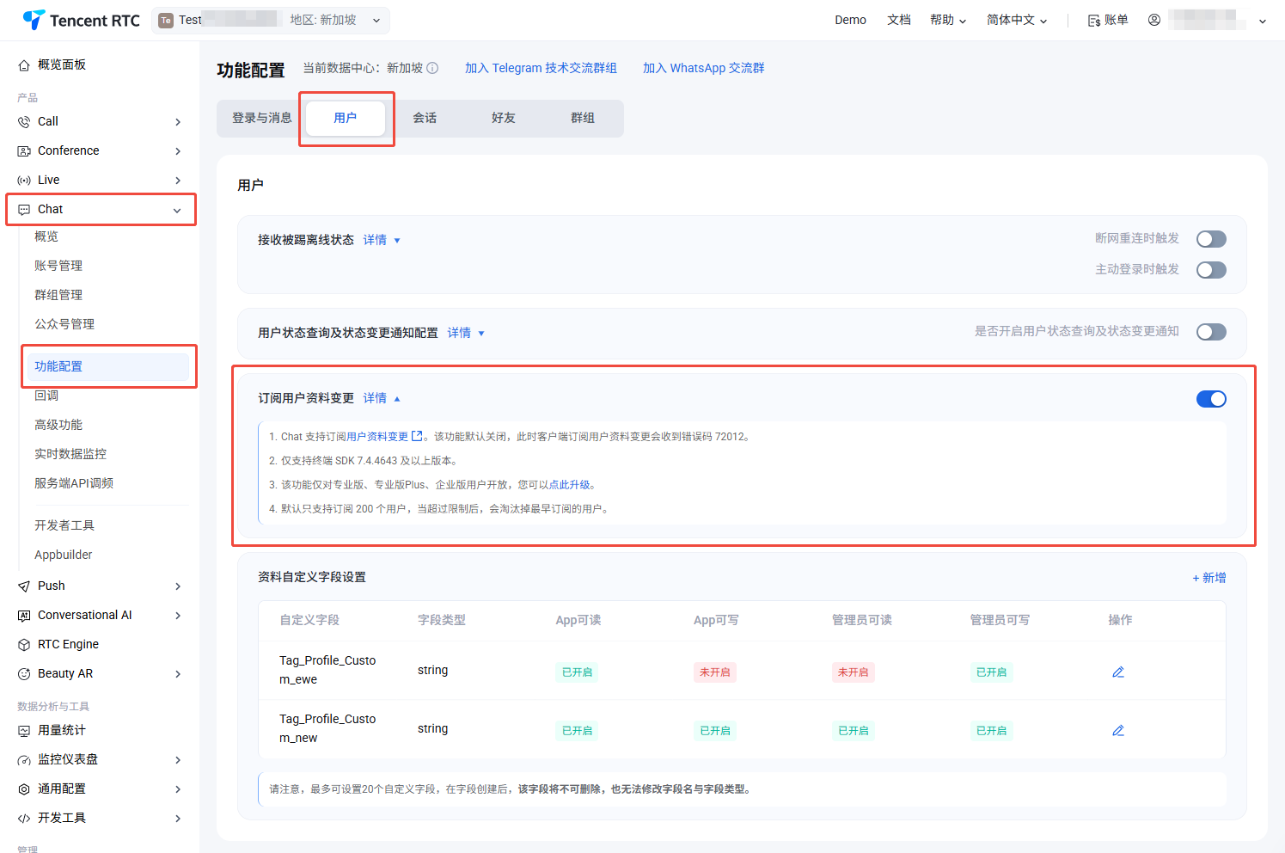Viewport: 1285px width, 853px height.
Task: Open 功能配置 in the Chat submenu
Action: coord(108,366)
